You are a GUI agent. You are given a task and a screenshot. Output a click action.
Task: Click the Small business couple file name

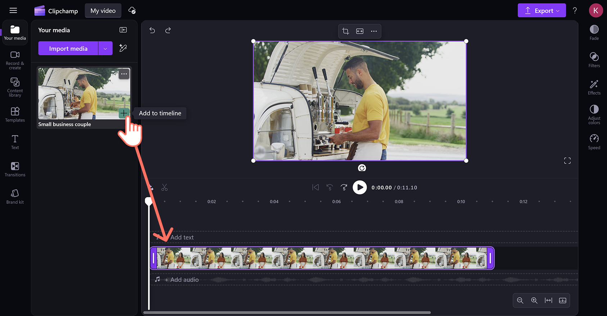coord(65,124)
